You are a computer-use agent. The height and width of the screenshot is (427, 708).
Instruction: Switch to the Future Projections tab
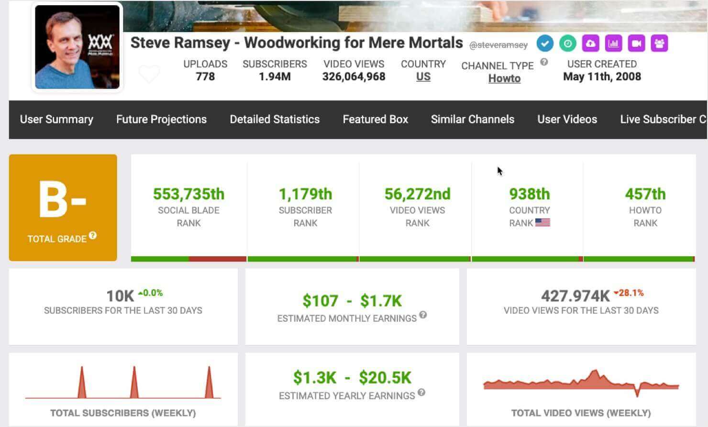click(161, 120)
